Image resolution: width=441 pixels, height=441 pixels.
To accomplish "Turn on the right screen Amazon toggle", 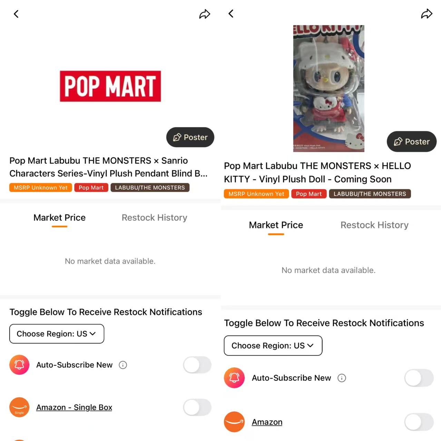I will point(419,422).
